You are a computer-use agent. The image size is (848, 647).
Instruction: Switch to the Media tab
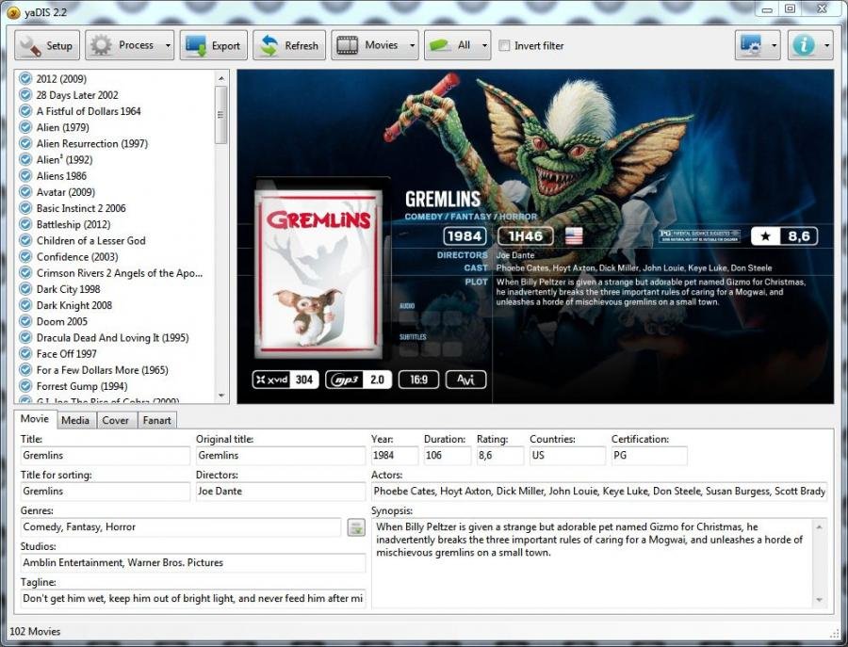pos(75,420)
